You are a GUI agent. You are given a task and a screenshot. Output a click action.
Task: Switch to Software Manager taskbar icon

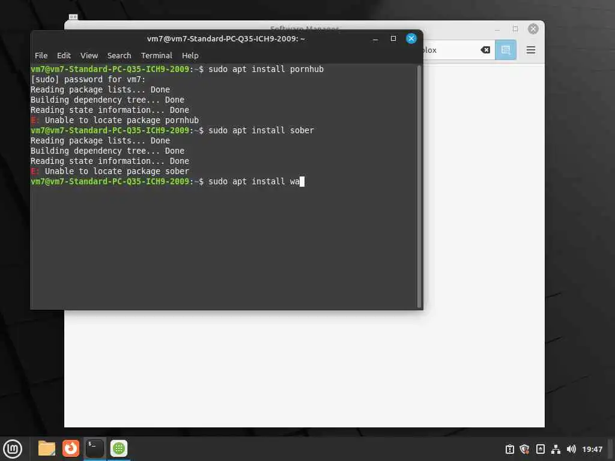(119, 448)
